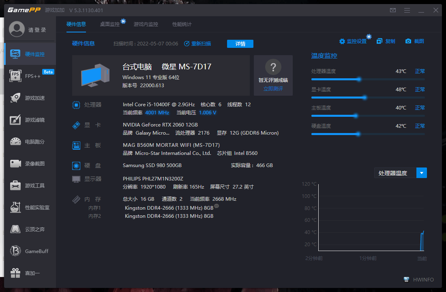Click the memory 1 comment bubble icon
This screenshot has width=446, height=292.
[x=217, y=206]
